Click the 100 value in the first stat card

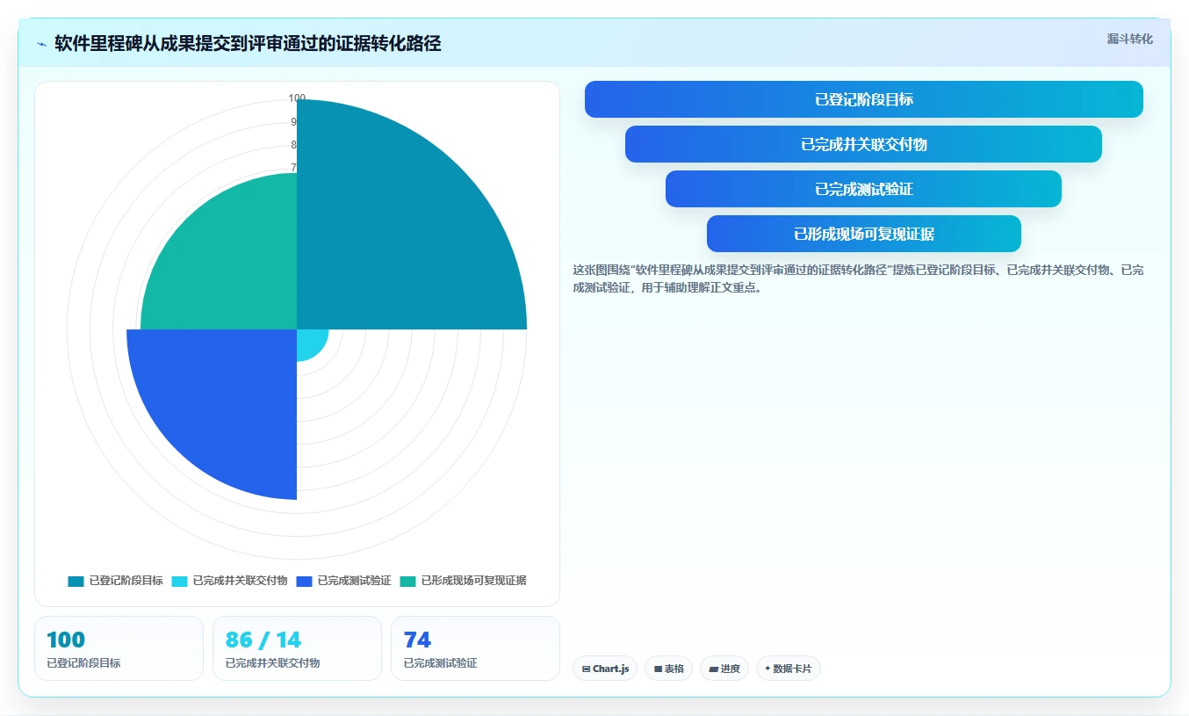point(66,640)
